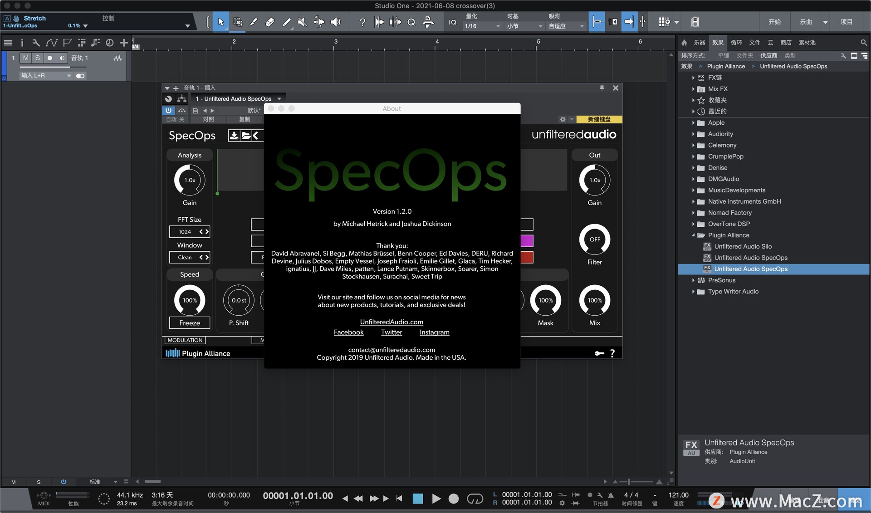Viewport: 871px width, 513px height.
Task: Open the 商店 browser tab
Action: [x=786, y=43]
